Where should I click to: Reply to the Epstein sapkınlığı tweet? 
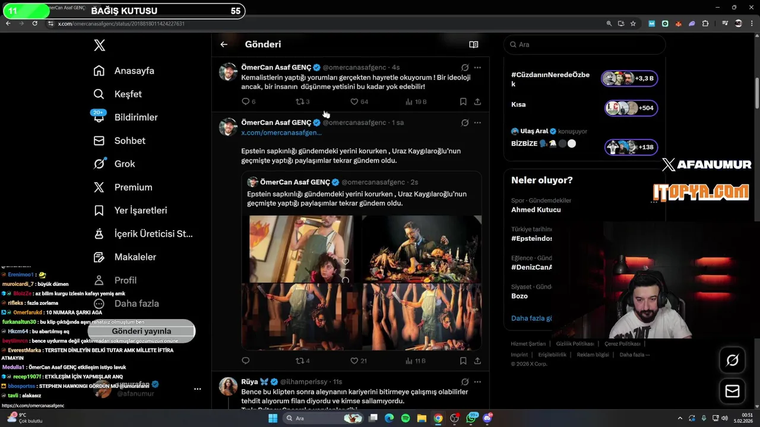[246, 361]
